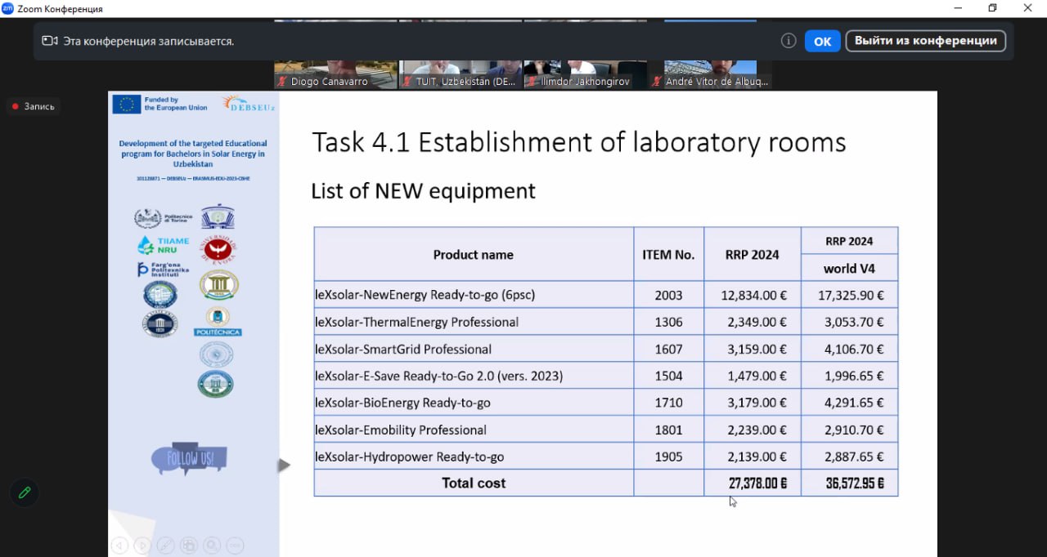The image size is (1047, 557).
Task: Click 'Task 4.1 Establishment of laboratory rooms' heading
Action: click(x=578, y=142)
